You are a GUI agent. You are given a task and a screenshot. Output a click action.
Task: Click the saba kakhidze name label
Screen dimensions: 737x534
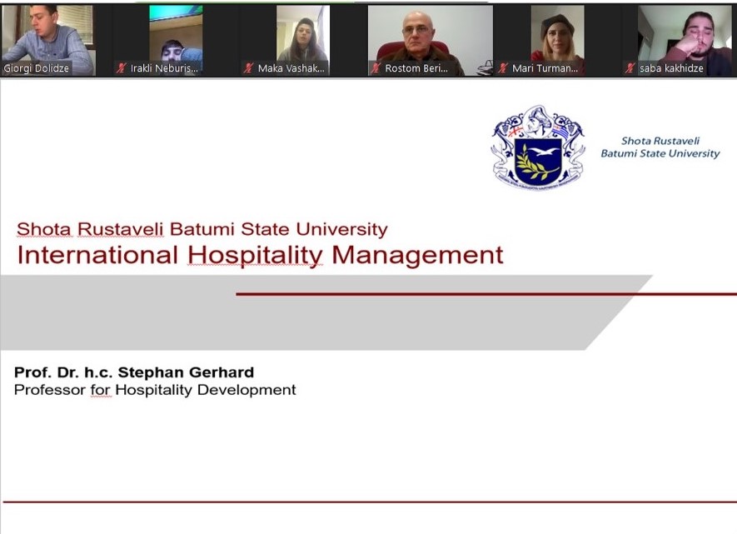pyautogui.click(x=671, y=68)
